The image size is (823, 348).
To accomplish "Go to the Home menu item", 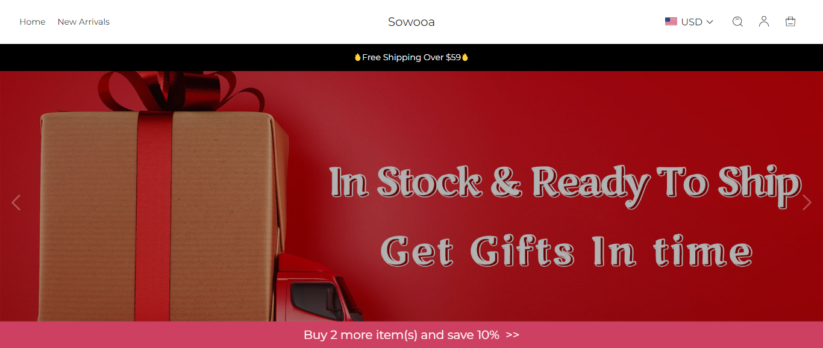I will [x=33, y=22].
